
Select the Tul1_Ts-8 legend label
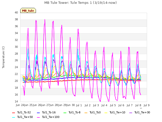[74, 112]
